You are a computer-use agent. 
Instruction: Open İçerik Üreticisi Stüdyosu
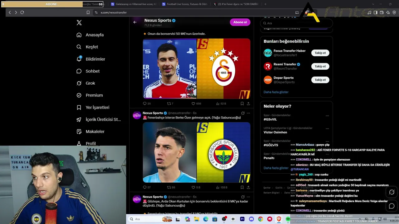99,119
